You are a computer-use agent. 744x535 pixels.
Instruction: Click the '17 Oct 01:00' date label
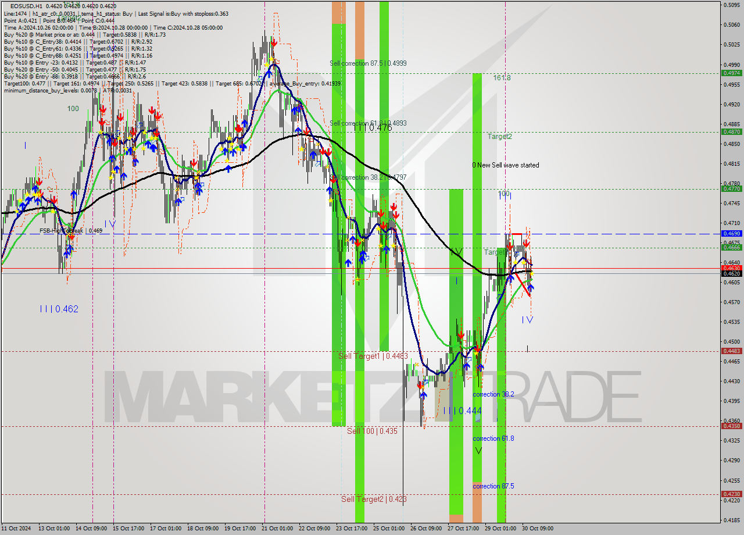coord(166,529)
